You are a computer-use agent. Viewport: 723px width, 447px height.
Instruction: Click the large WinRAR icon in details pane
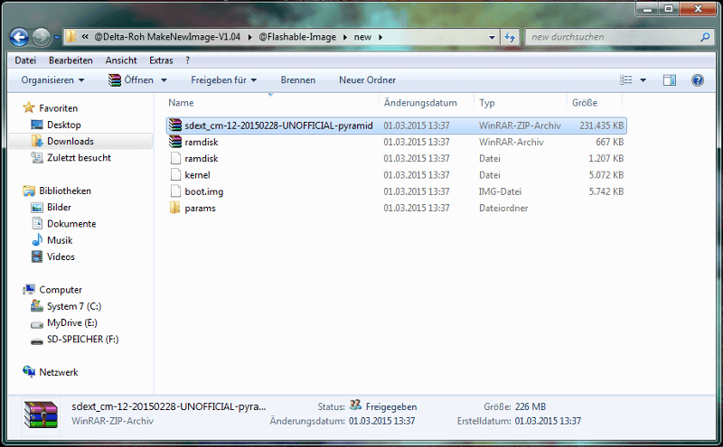pyautogui.click(x=41, y=414)
